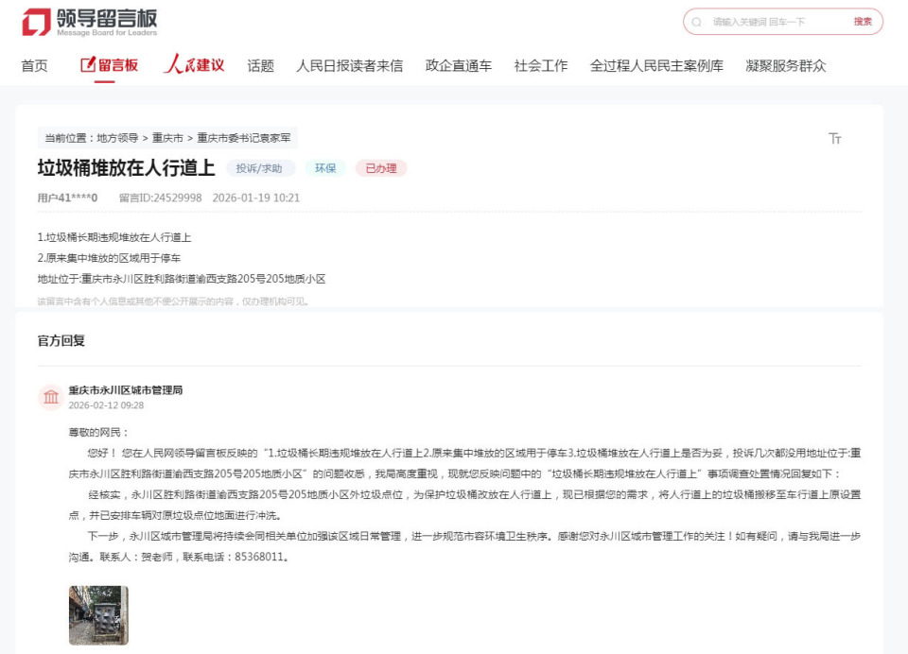Image resolution: width=908 pixels, height=654 pixels.
Task: Open the 重庆市 breadcrumb link
Action: (x=163, y=137)
